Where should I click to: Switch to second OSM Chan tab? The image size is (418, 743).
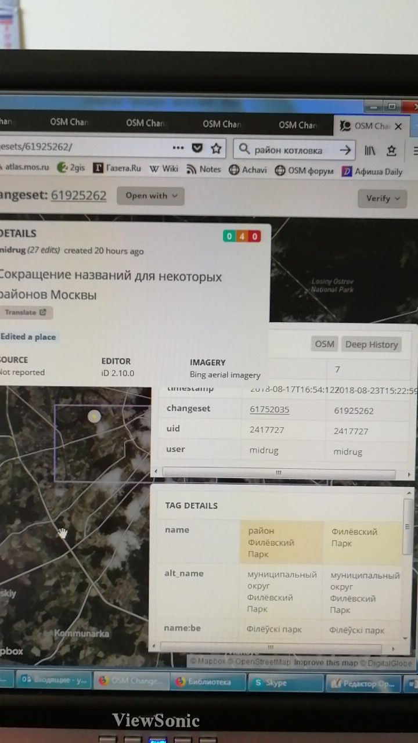(69, 122)
